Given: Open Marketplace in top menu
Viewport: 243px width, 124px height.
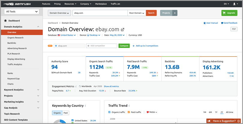Looking at the screenshot, I should pyautogui.click(x=101, y=4).
